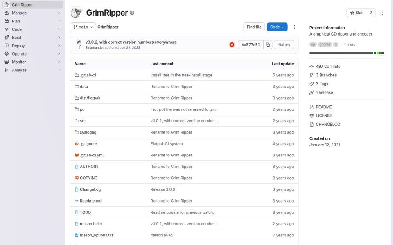Open 497 Commits link
Viewport: 393px width, 245px height.
(328, 67)
